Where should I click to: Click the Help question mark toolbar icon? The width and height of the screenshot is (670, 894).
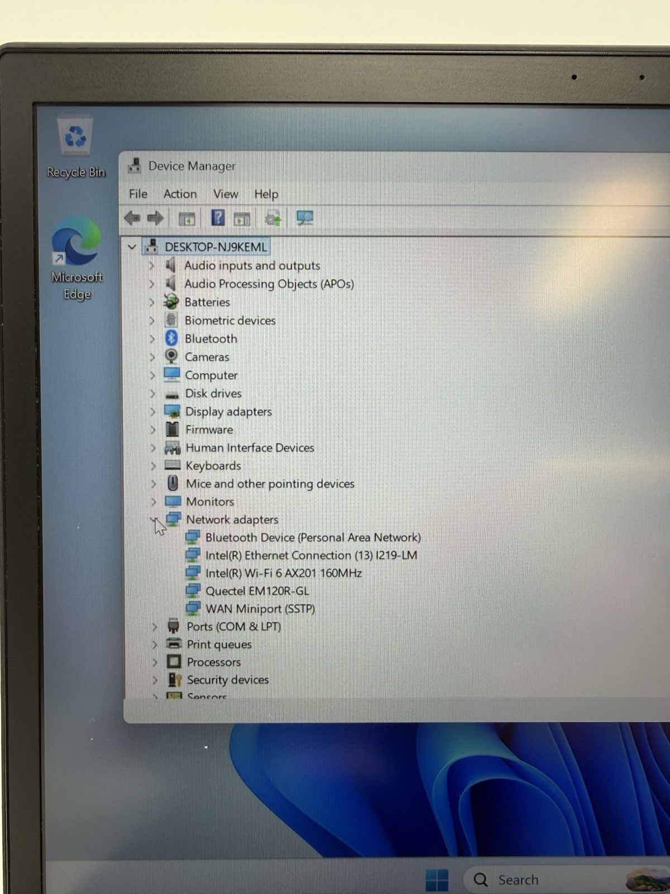(x=218, y=217)
